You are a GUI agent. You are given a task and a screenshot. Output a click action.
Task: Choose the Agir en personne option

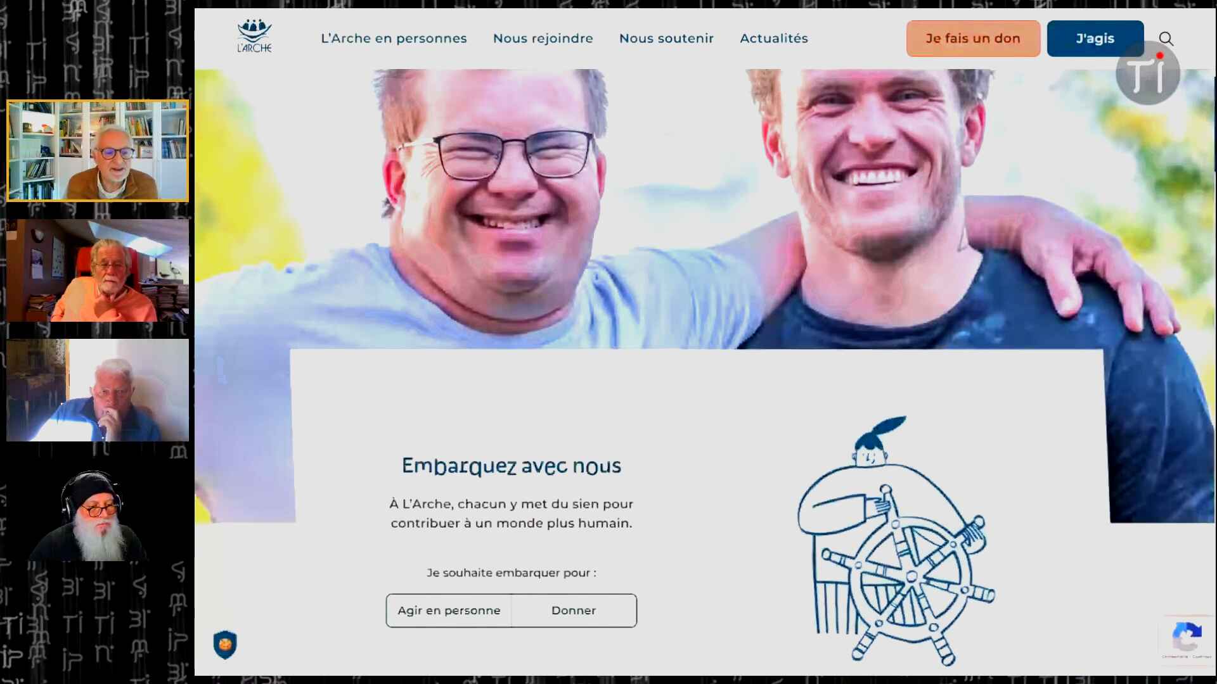pos(449,611)
